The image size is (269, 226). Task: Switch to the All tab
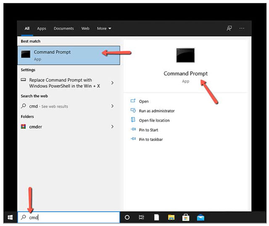tap(27, 29)
